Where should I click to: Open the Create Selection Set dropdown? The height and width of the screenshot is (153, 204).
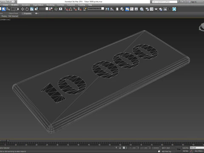[x=96, y=8]
